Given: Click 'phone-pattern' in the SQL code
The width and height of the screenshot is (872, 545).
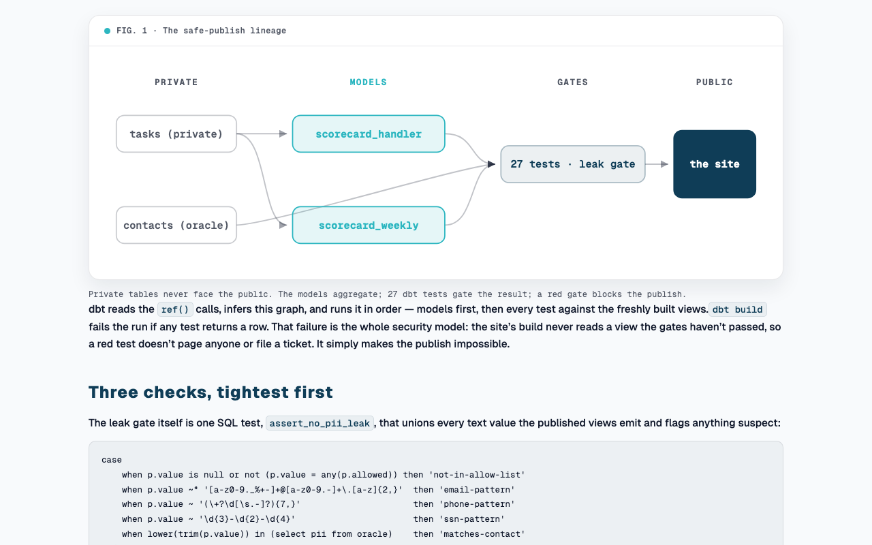Looking at the screenshot, I should (476, 504).
